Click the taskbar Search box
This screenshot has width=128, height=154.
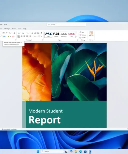(52, 151)
